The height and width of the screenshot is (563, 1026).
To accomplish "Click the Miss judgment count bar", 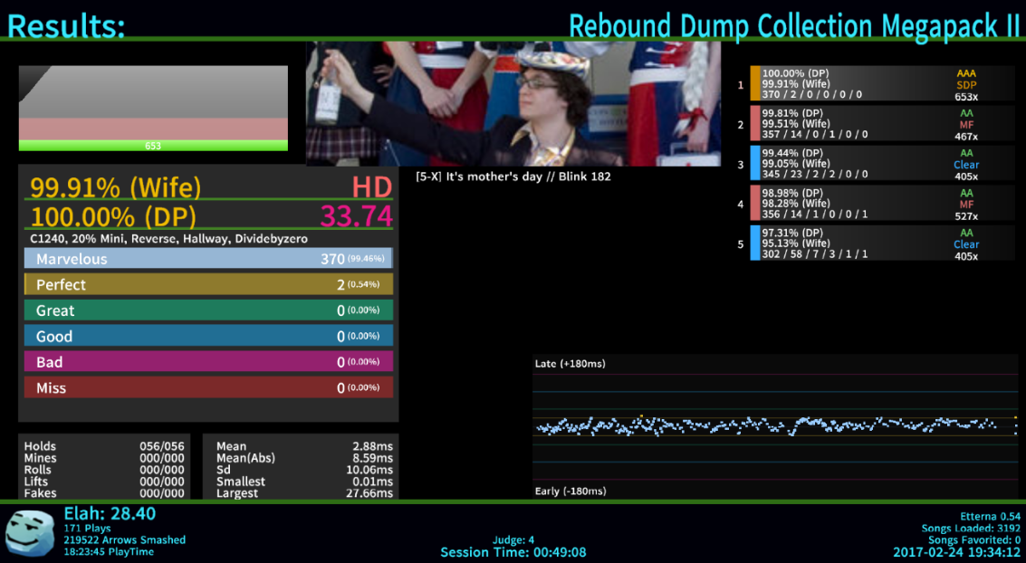I will (208, 387).
